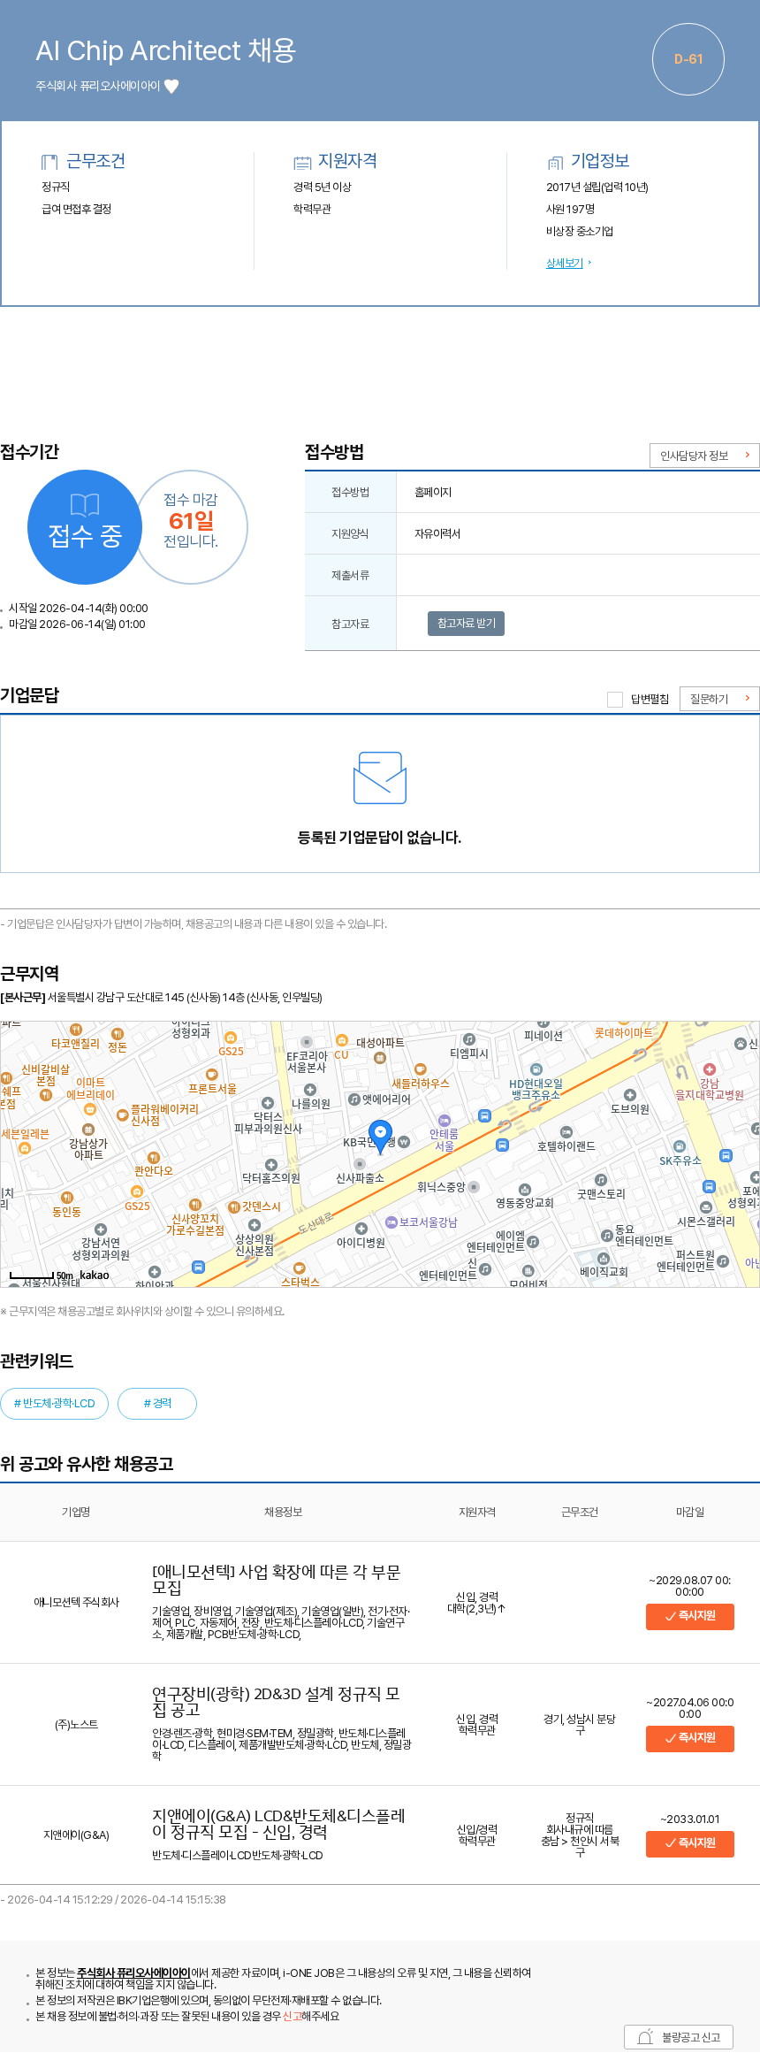Click 애니모션텍 주식회사 company name

click(76, 1602)
